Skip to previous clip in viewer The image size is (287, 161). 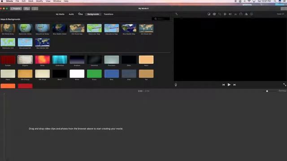223,85
